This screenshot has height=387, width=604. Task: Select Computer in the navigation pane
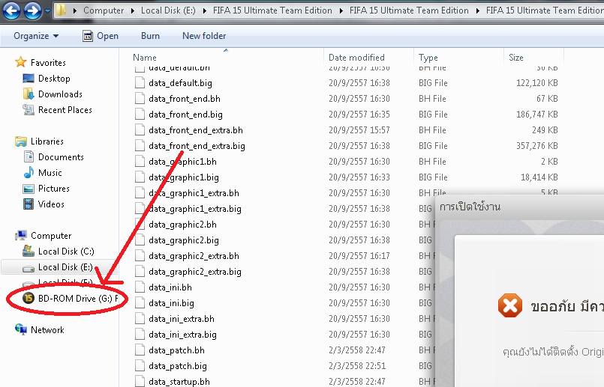pyautogui.click(x=51, y=236)
